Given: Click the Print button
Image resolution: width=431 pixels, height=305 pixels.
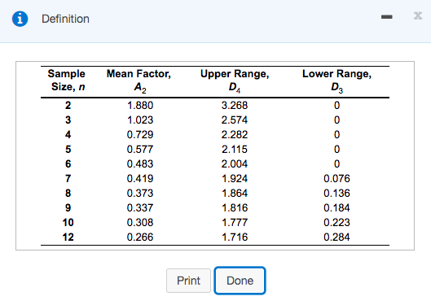Looking at the screenshot, I should coord(188,281).
